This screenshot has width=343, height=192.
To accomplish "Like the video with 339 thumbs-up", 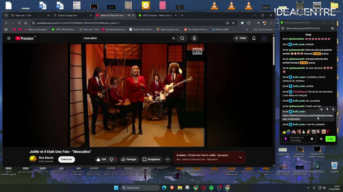I will [x=101, y=159].
